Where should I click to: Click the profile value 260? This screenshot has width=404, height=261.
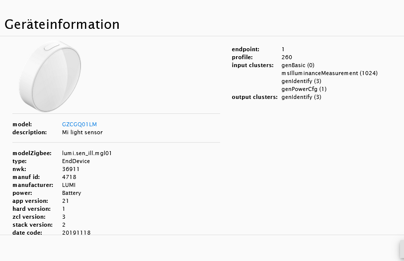pyautogui.click(x=287, y=57)
